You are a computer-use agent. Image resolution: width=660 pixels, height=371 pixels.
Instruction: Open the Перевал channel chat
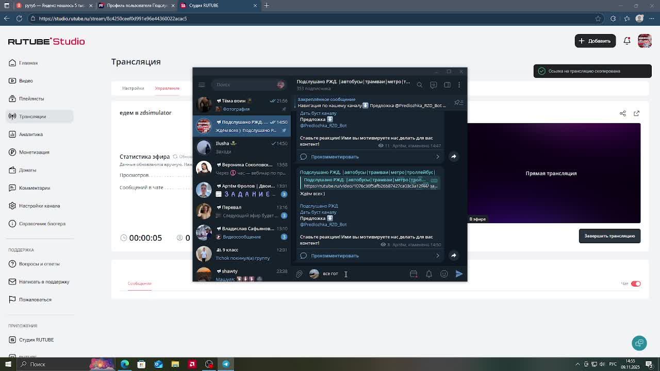242,211
